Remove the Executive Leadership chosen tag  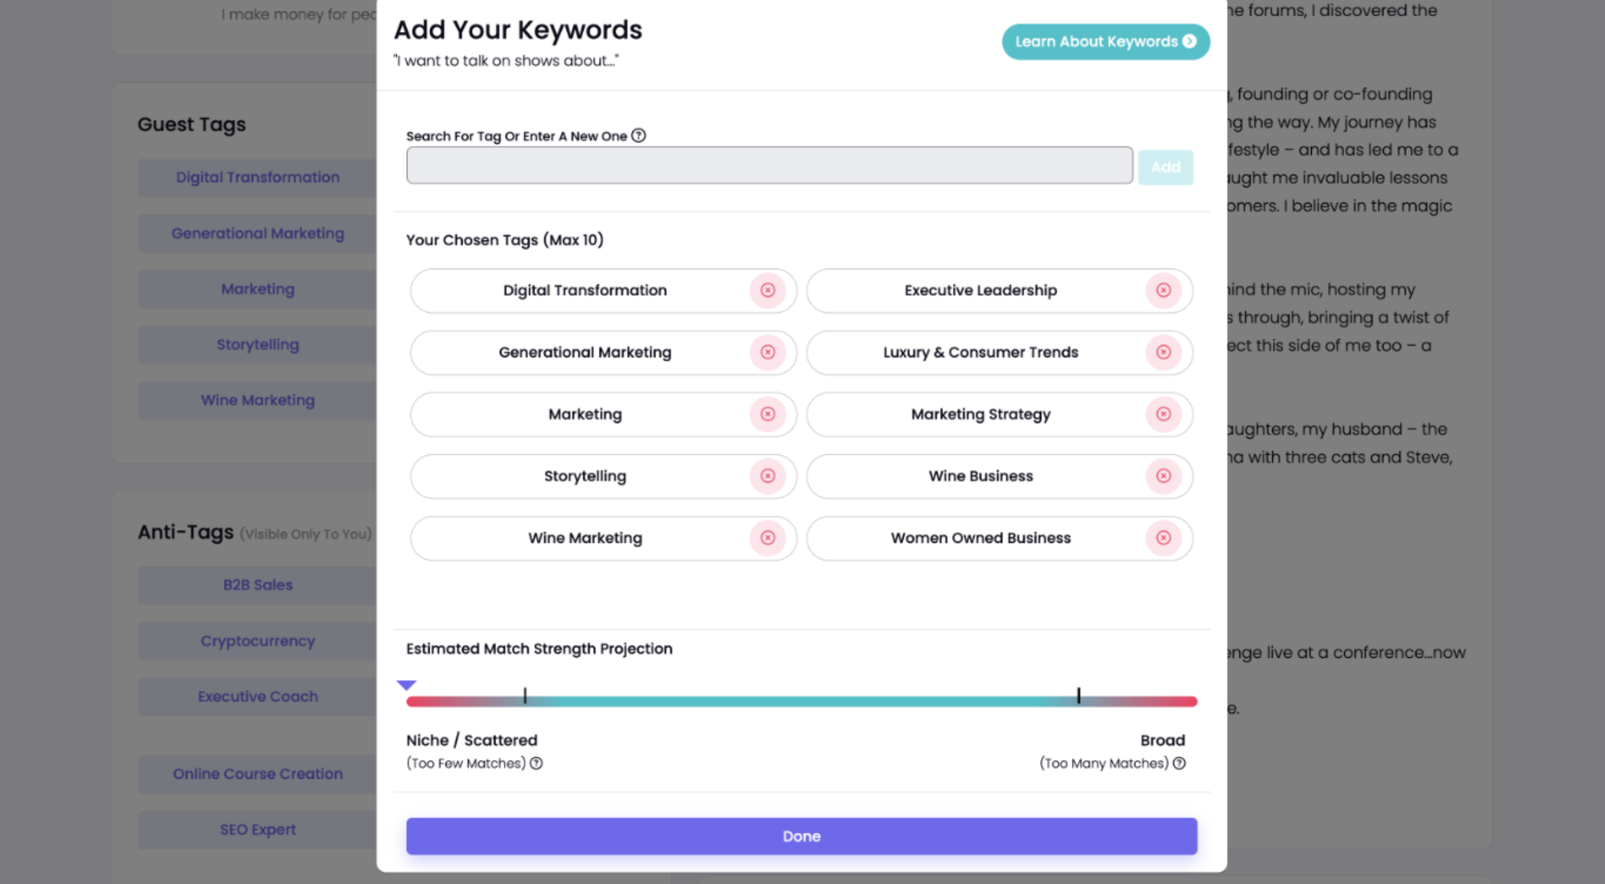tap(1164, 289)
